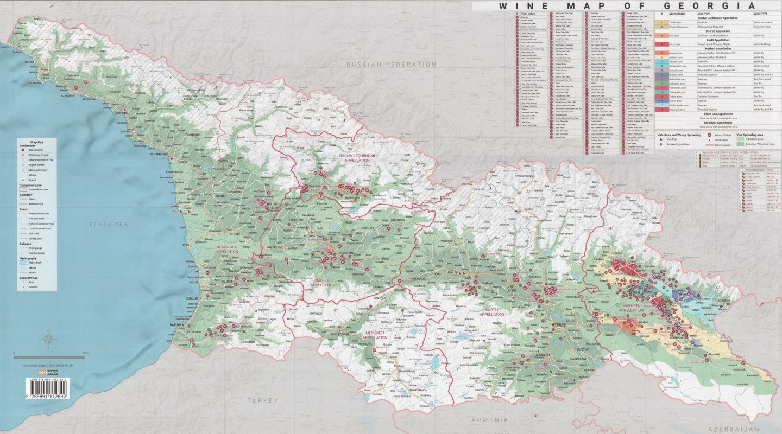Click the Water body blue color swatch
Screen dimensions: 782x434
[24, 263]
